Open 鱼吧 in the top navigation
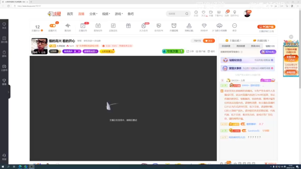 pos(131,14)
